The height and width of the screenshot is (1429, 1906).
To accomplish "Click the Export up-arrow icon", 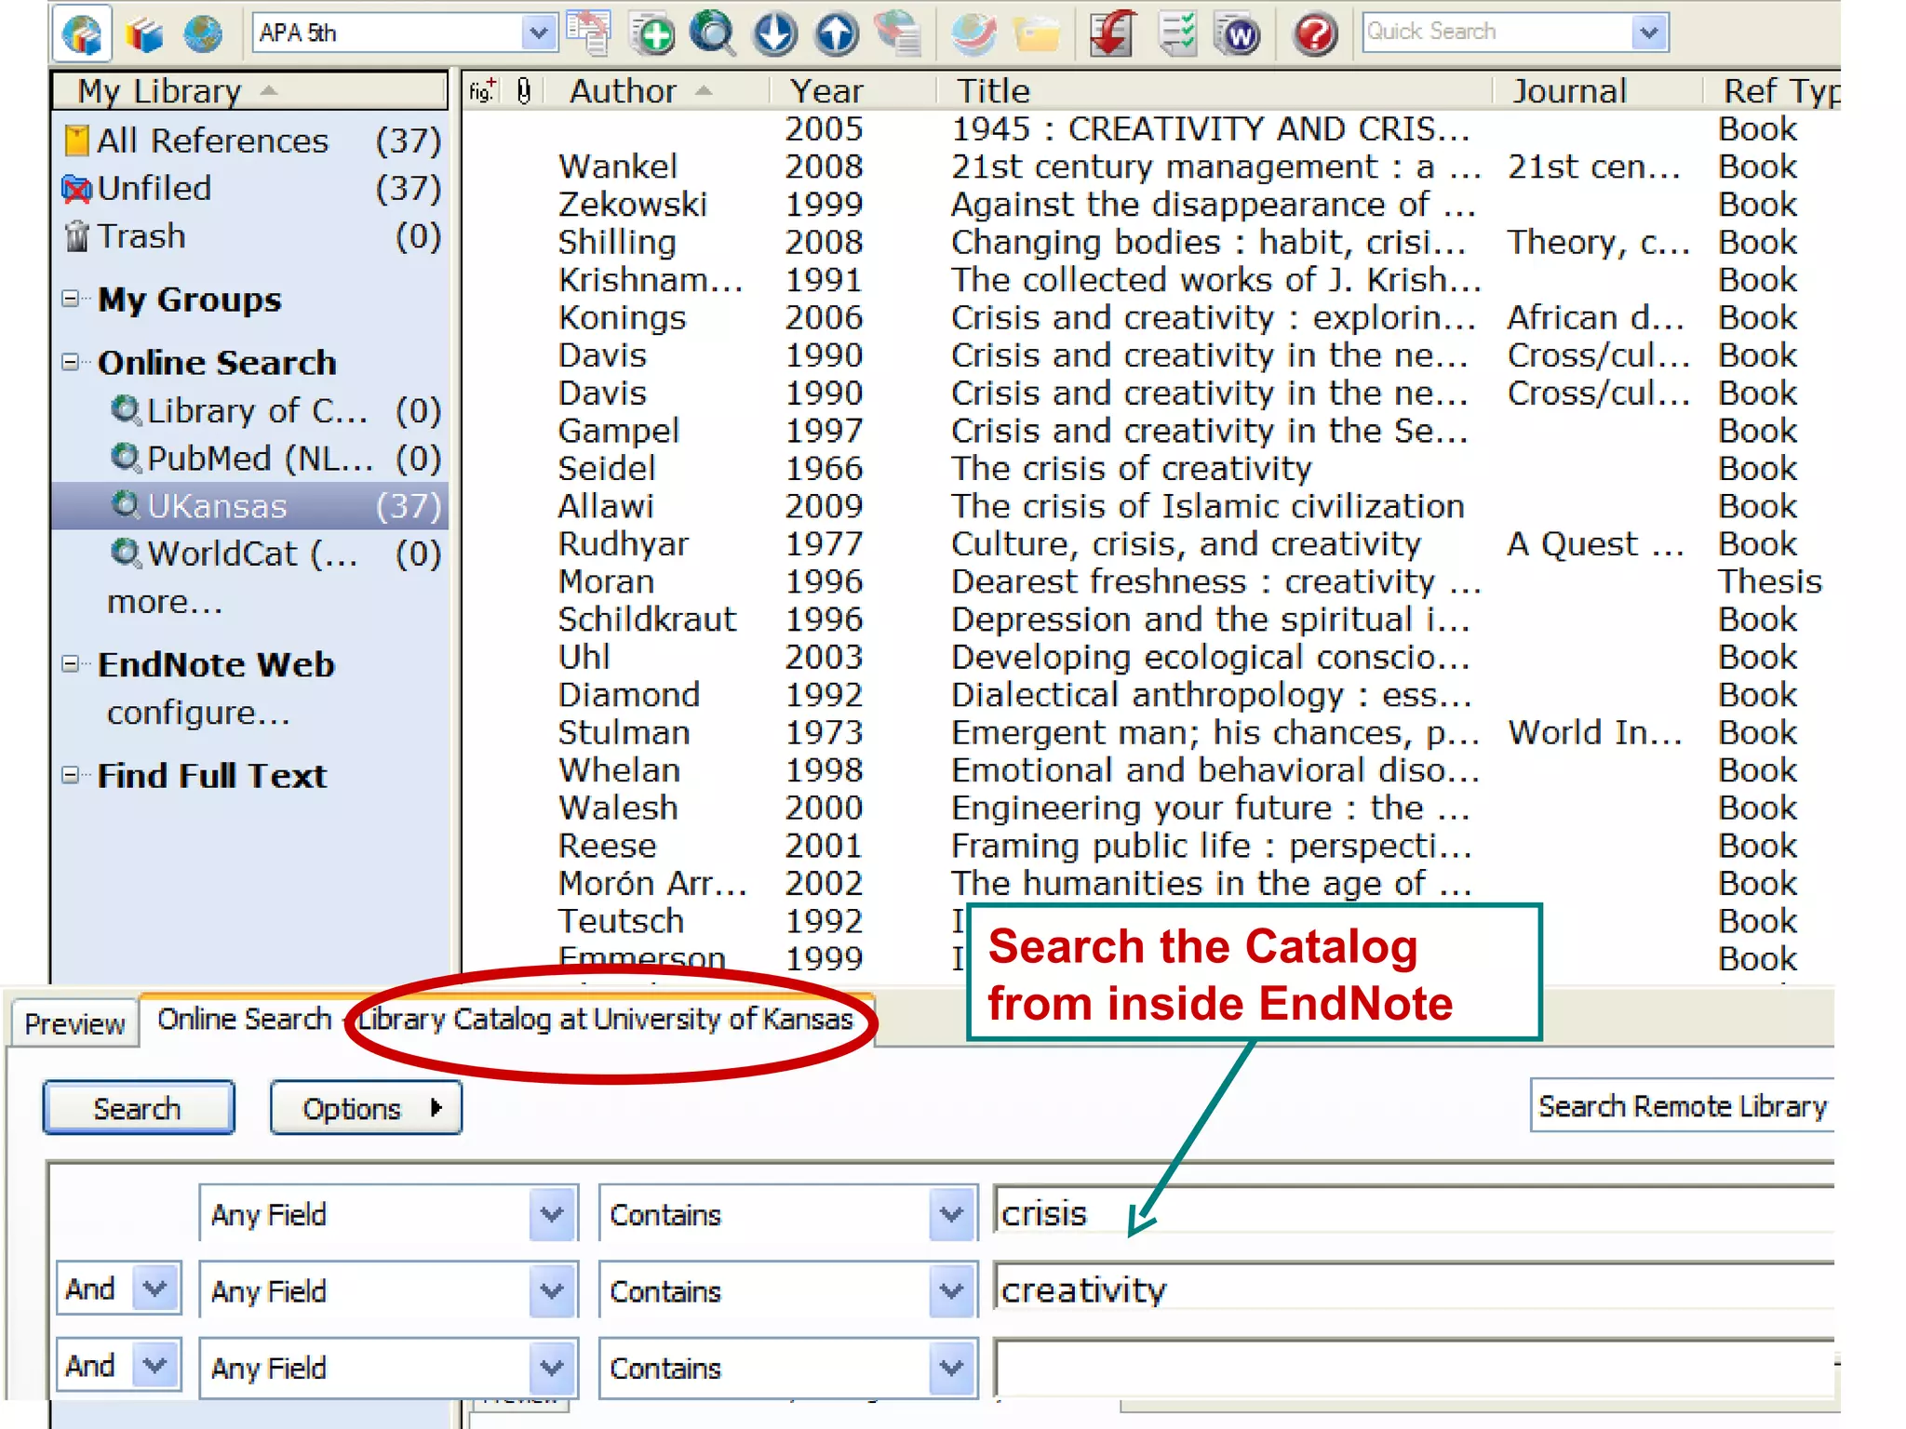I will [836, 34].
